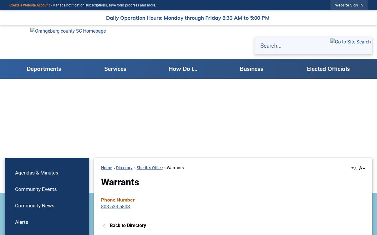377x235 pixels.
Task: Go to Home breadcrumb link
Action: [x=106, y=168]
